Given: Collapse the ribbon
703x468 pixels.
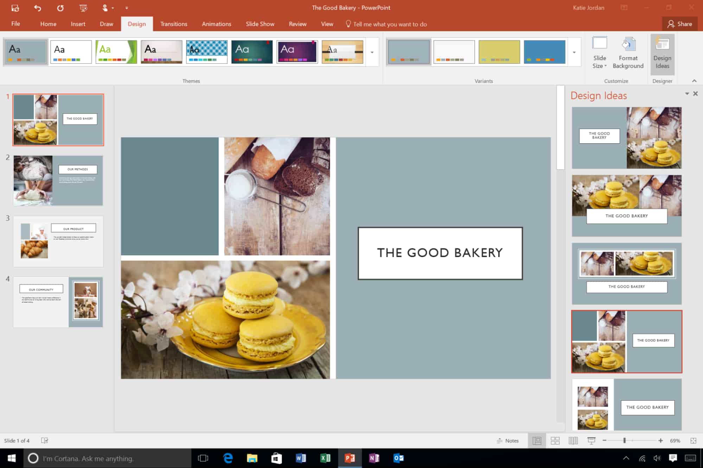Looking at the screenshot, I should tap(694, 81).
